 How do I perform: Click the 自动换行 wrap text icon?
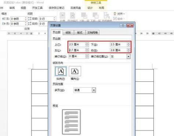pos(72,16)
